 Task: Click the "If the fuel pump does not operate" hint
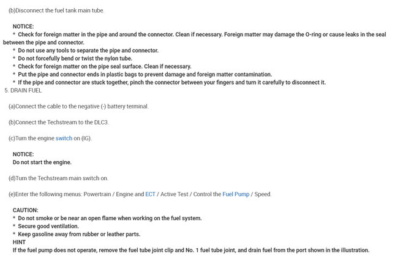click(190, 250)
